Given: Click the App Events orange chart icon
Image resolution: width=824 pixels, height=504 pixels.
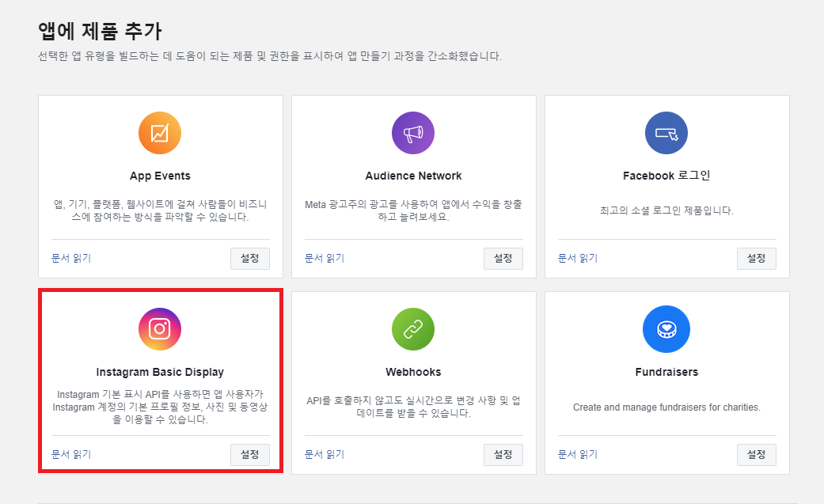Looking at the screenshot, I should tap(160, 133).
